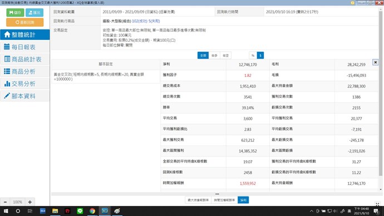
Task: Select the 做空 short-only filter
Action: click(x=225, y=55)
